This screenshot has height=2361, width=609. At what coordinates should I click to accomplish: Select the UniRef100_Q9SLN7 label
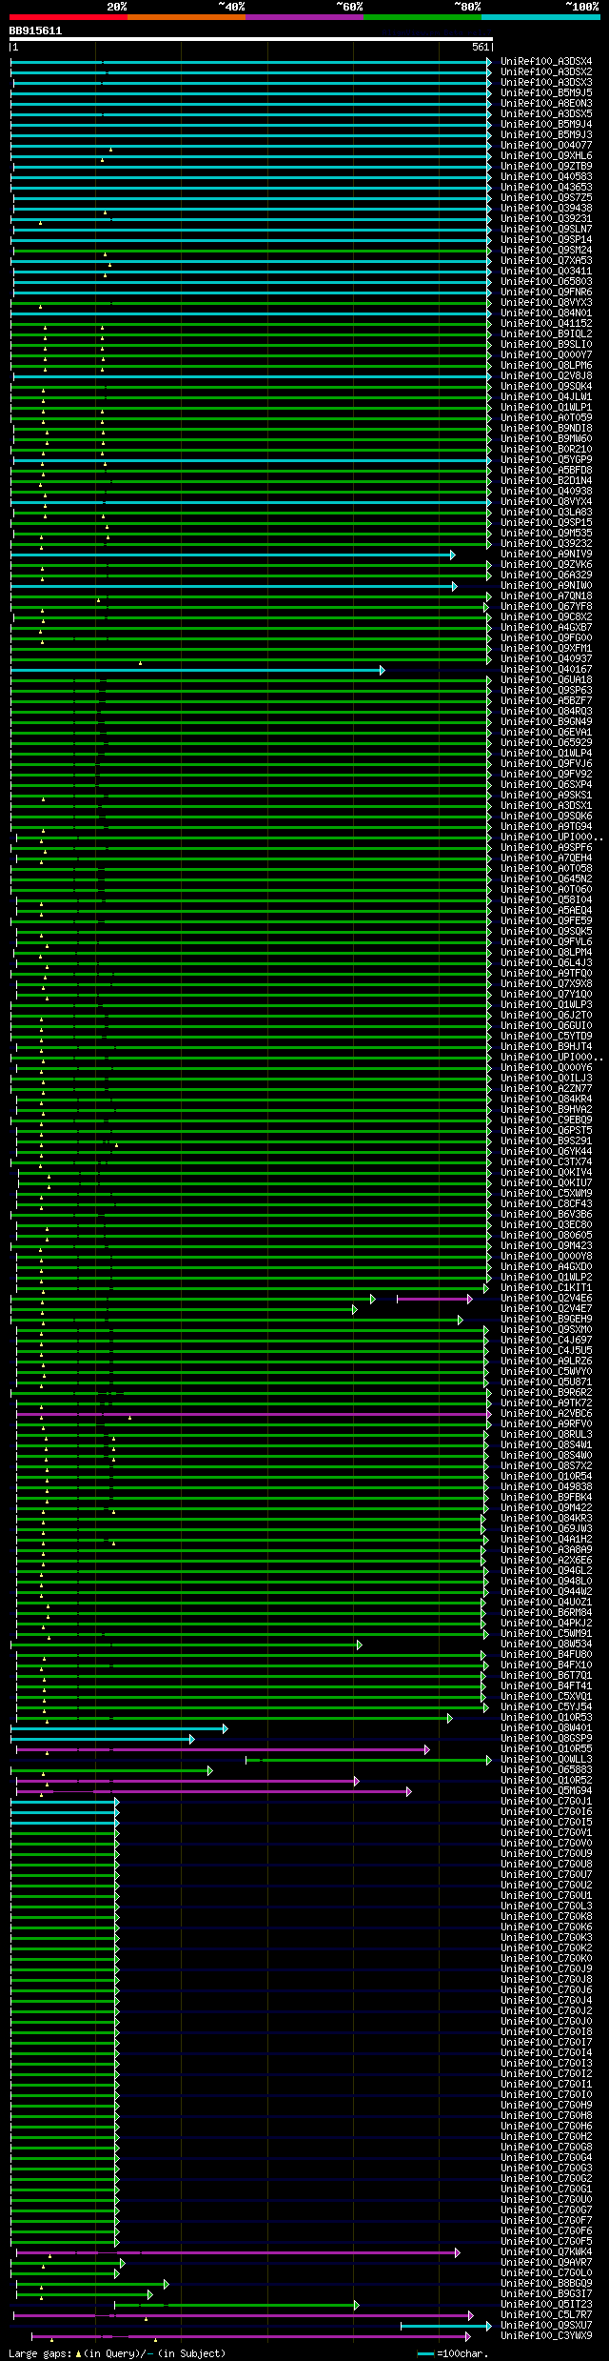(x=546, y=229)
